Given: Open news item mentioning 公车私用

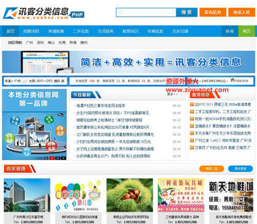Looking at the screenshot, I should point(113,127).
